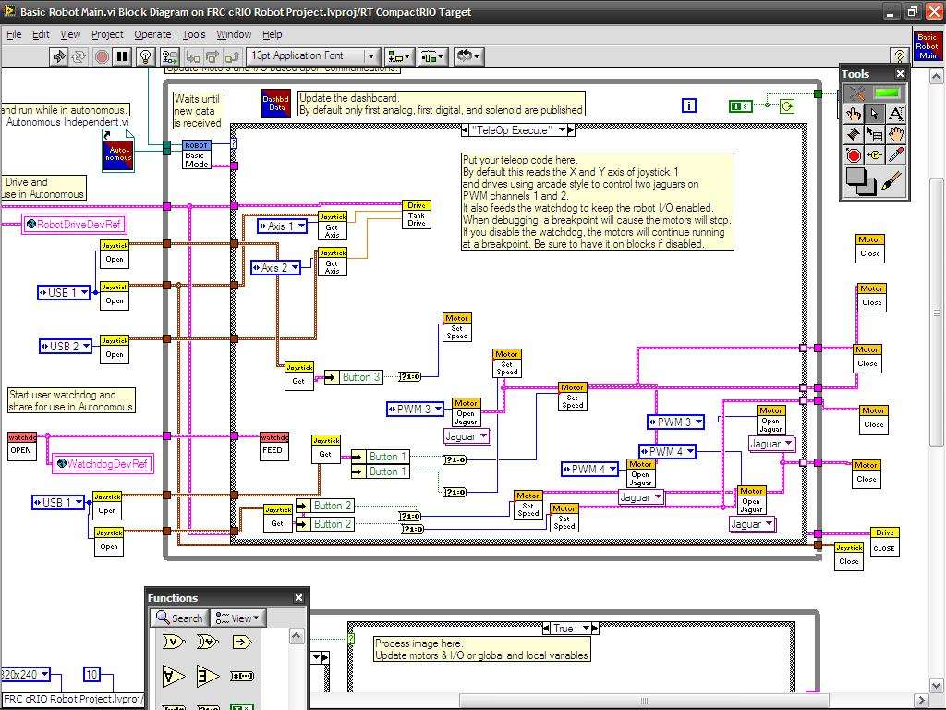
Task: Select the Operate Value finger tool
Action: pyautogui.click(x=853, y=114)
